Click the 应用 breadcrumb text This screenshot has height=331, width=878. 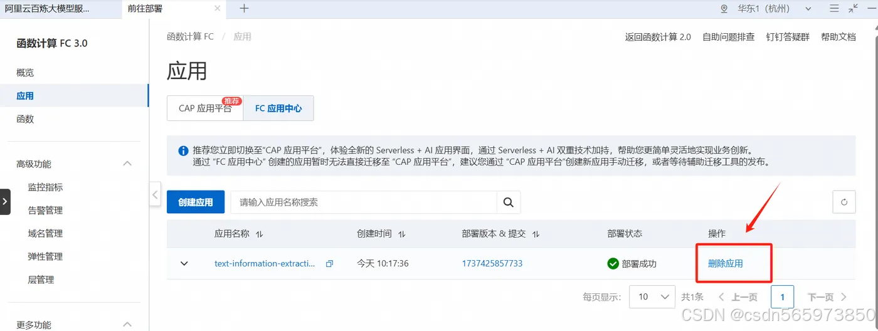[x=242, y=37]
